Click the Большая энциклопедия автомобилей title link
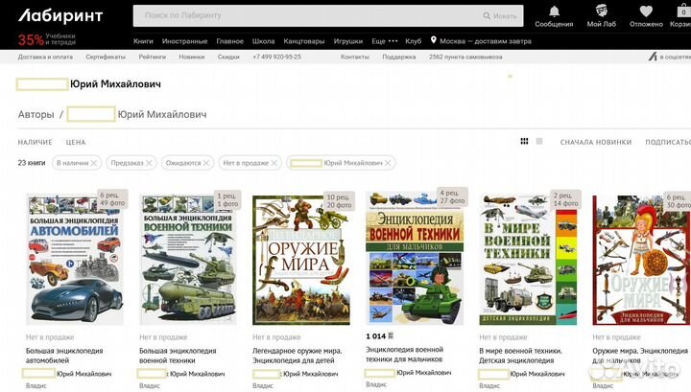 point(64,356)
